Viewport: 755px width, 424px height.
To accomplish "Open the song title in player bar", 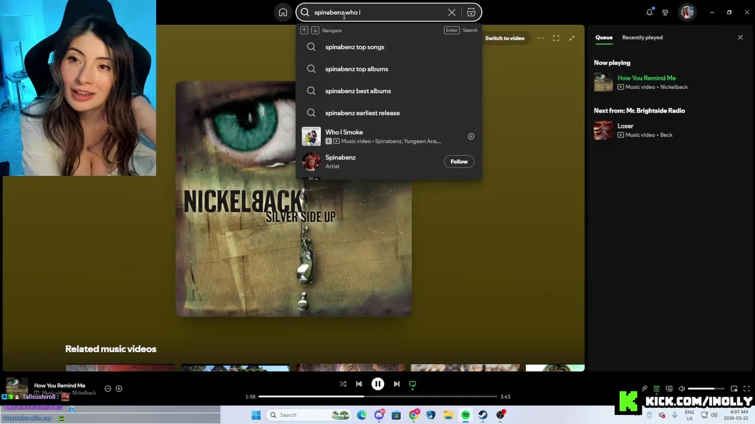I will [x=60, y=386].
